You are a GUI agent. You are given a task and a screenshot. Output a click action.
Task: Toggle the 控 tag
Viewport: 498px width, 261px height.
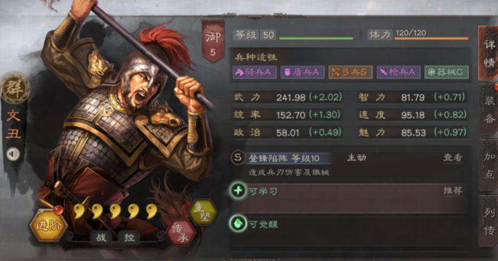click(x=129, y=237)
